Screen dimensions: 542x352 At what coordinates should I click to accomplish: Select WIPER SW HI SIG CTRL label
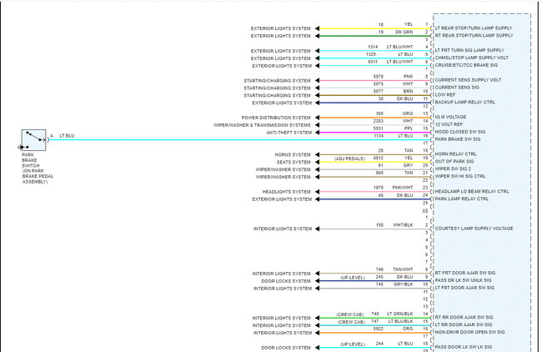[x=460, y=176]
